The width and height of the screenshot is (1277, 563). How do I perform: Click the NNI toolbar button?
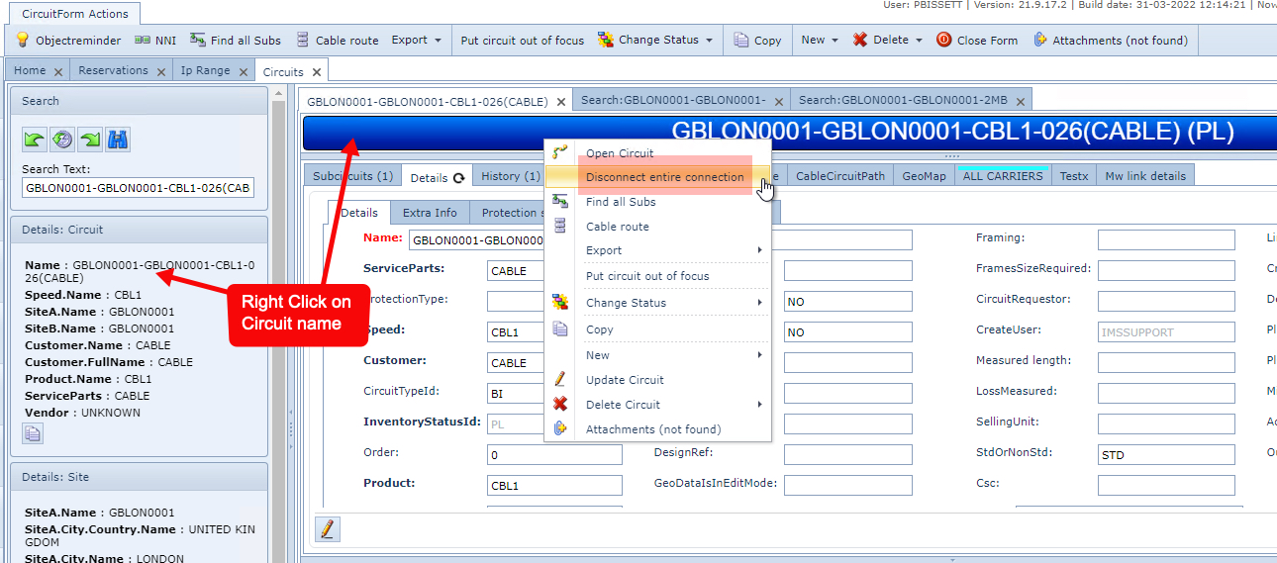154,41
